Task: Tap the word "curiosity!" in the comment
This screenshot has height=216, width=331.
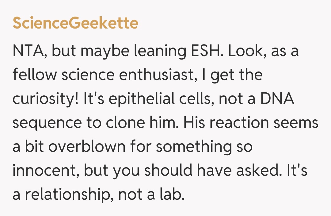Action: tap(45, 99)
